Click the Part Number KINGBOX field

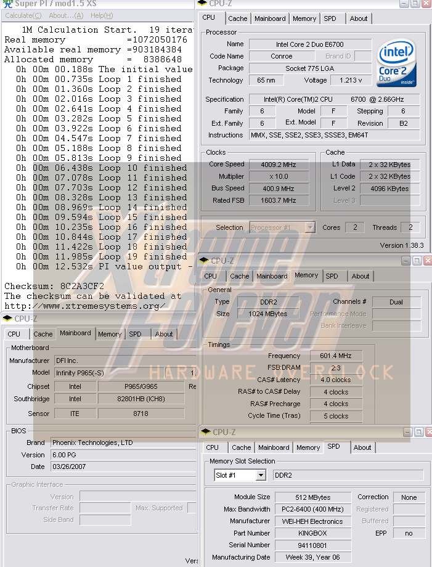[312, 533]
